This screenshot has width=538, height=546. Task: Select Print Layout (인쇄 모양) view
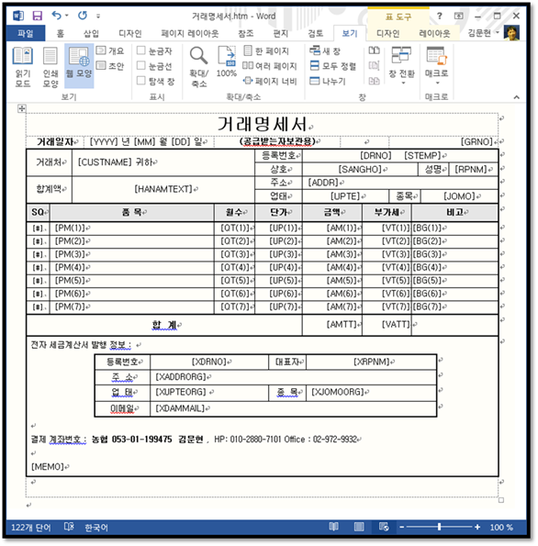click(50, 67)
